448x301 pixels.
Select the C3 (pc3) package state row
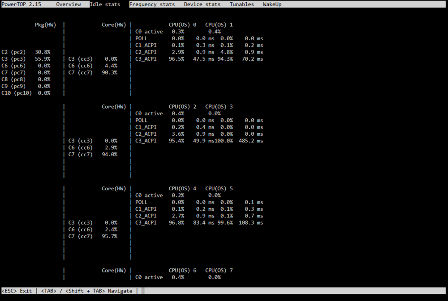(x=26, y=59)
